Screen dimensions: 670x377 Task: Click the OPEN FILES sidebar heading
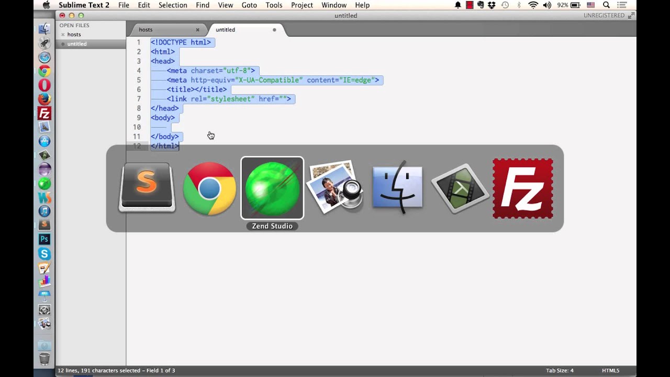pyautogui.click(x=74, y=25)
